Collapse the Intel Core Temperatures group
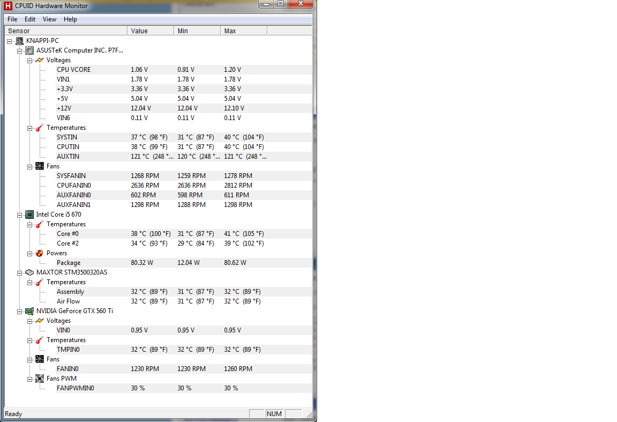 pos(29,225)
